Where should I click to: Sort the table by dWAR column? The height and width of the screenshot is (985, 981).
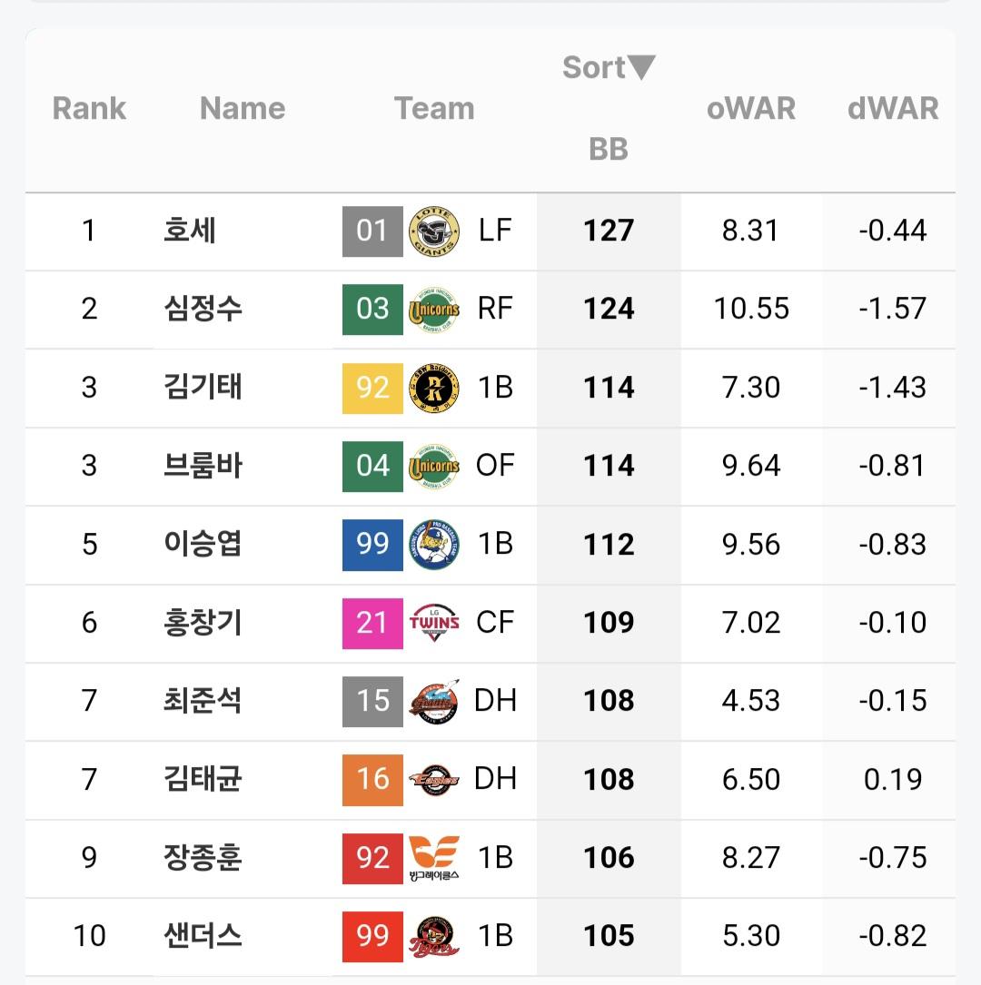tap(893, 108)
